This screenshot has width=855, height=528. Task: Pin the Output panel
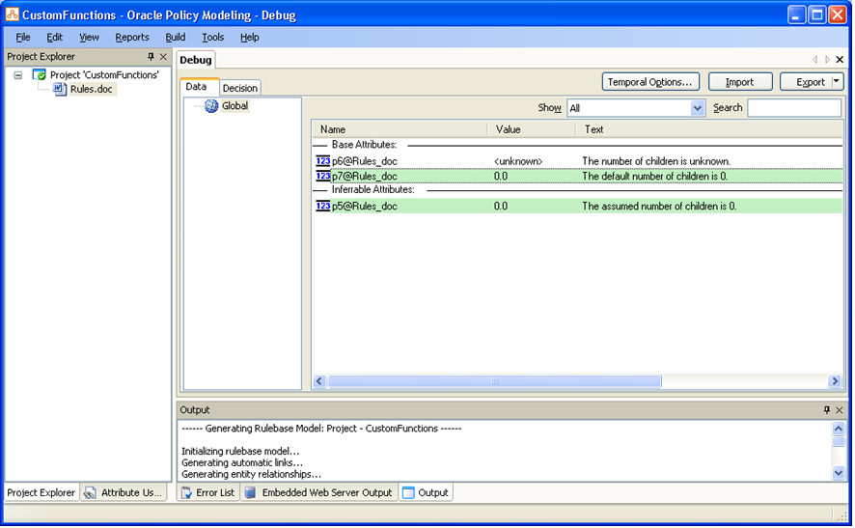827,409
